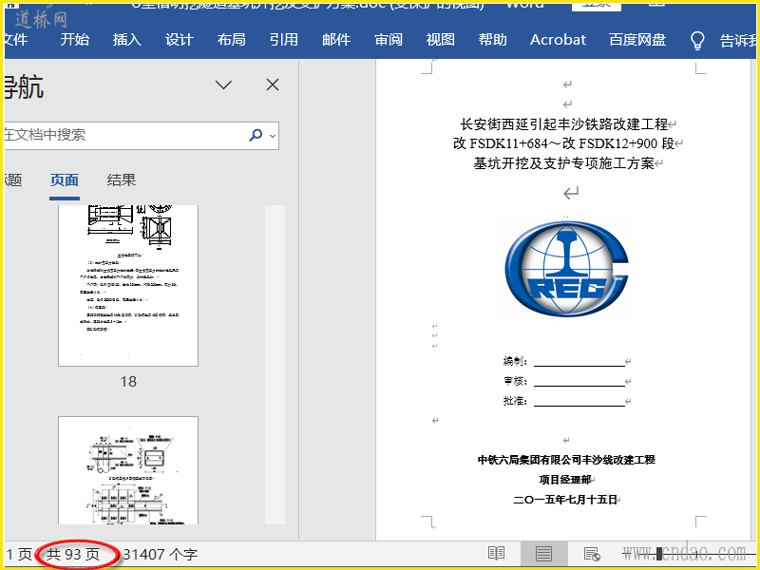Click the 共 93 页 page count

(73, 554)
